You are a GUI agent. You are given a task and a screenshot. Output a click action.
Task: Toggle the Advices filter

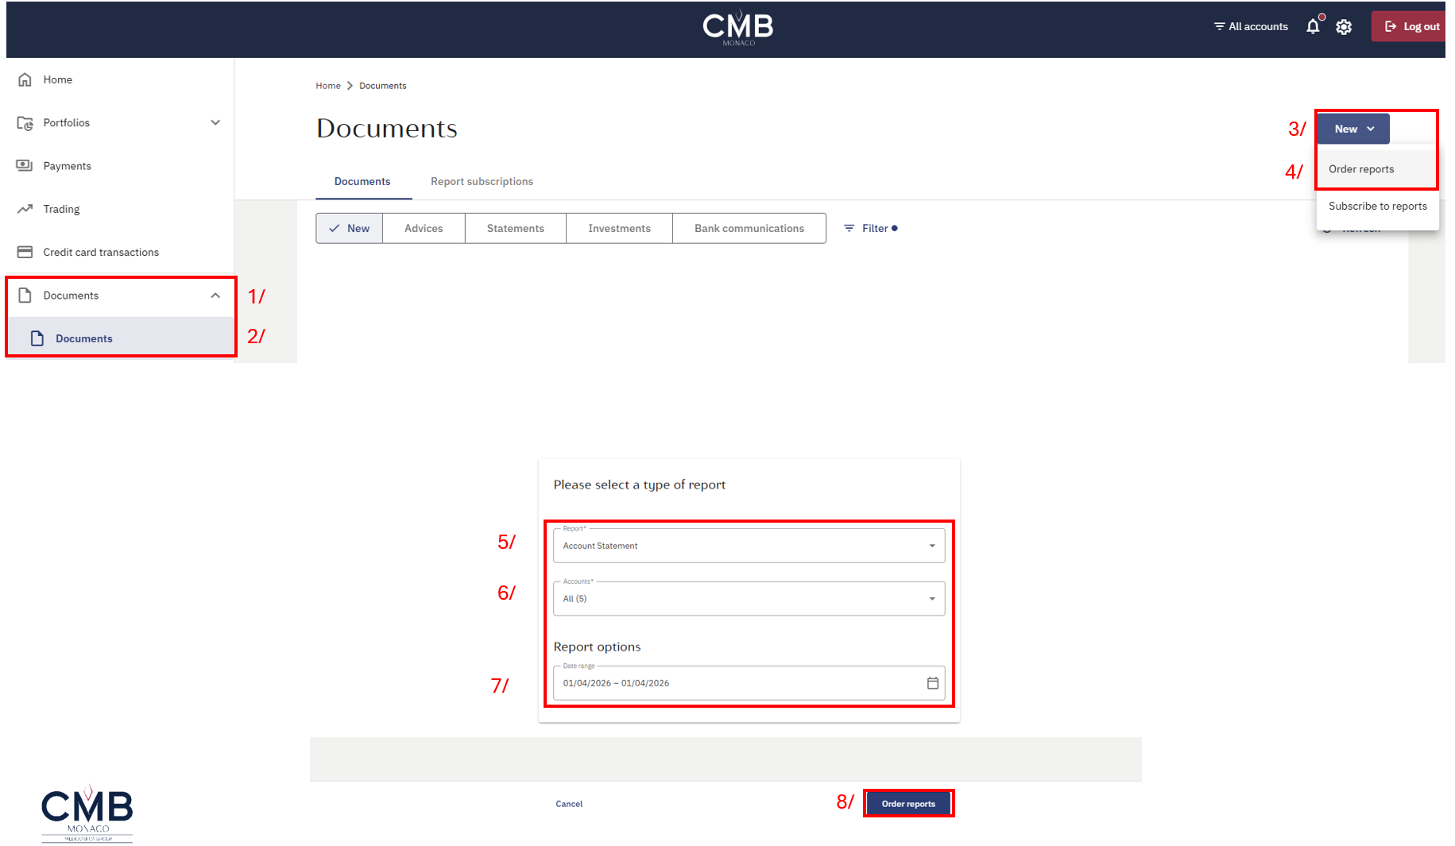[424, 228]
